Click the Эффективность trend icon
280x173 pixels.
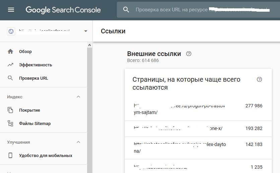pos(10,65)
